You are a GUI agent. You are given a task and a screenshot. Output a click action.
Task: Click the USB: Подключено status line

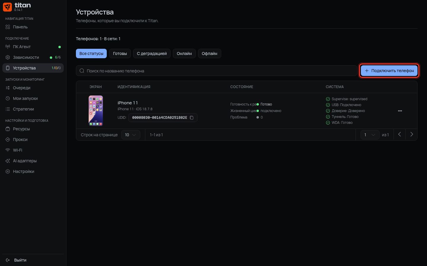[x=344, y=105]
